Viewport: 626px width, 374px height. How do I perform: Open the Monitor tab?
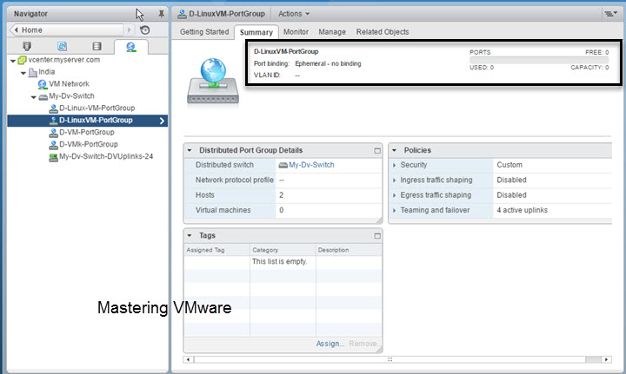tap(296, 32)
